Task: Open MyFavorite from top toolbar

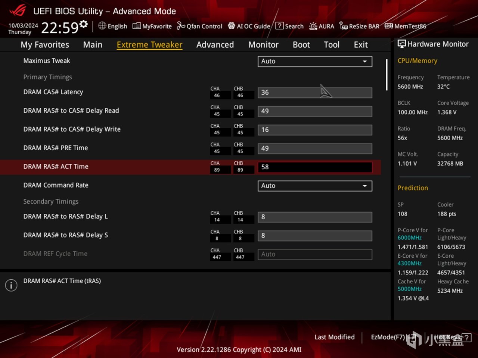Action: (157, 26)
